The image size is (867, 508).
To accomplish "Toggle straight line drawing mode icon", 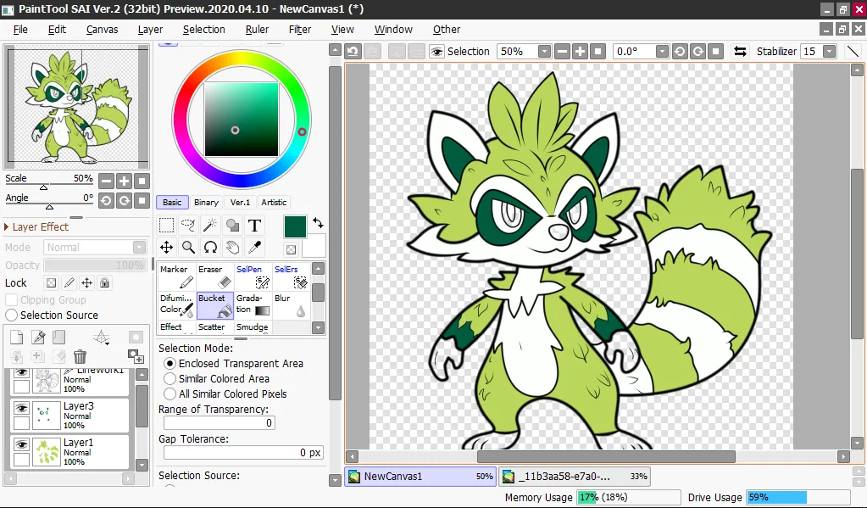I will coord(853,52).
